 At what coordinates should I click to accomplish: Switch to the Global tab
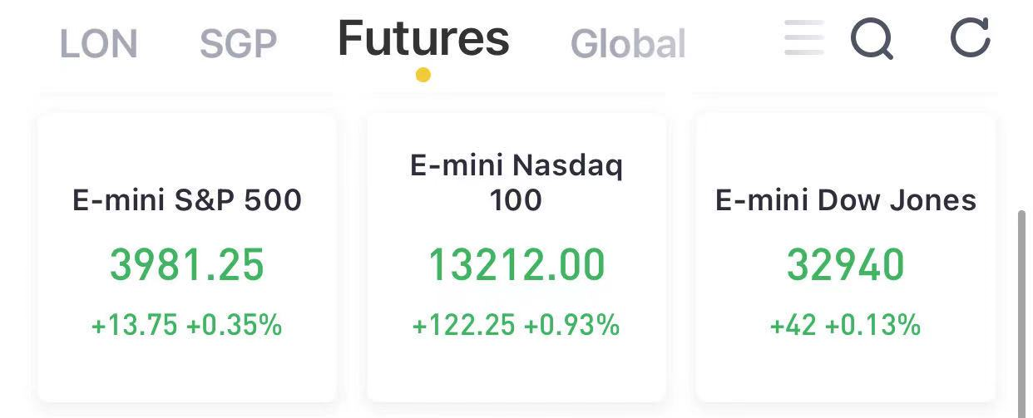[x=628, y=44]
